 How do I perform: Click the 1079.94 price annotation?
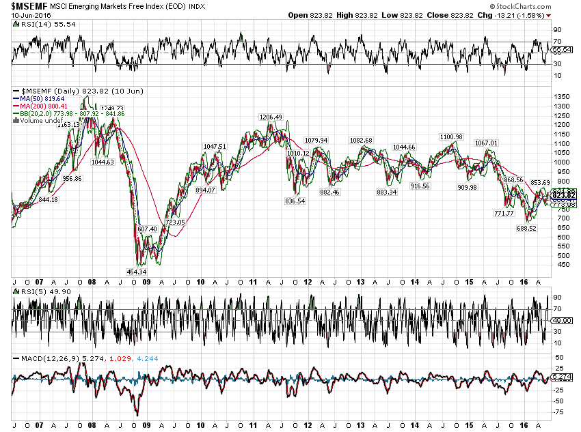316,140
